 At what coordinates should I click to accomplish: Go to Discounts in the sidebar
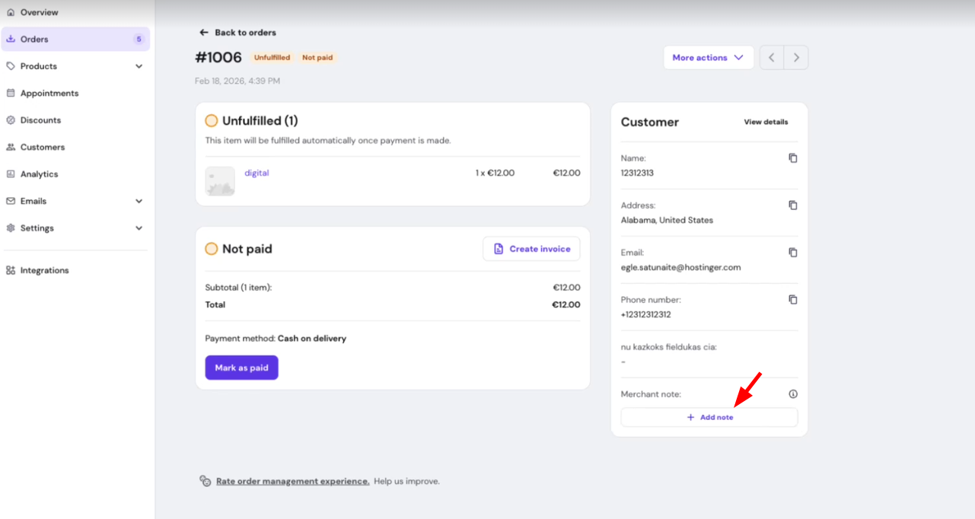[40, 120]
